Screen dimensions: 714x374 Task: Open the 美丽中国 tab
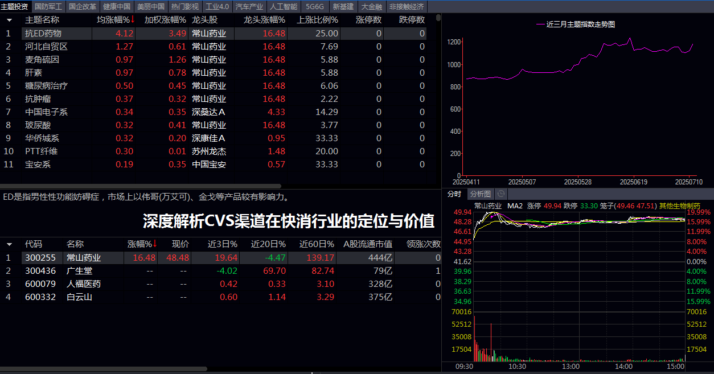(151, 7)
